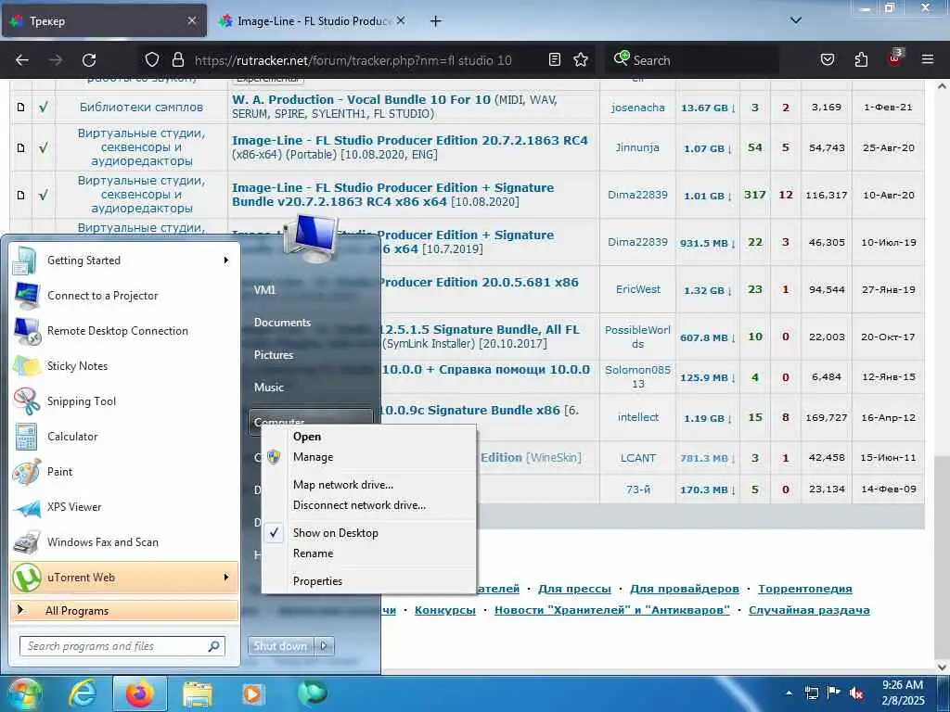The height and width of the screenshot is (712, 950).
Task: Open the extensions puzzle icon
Action: 861,59
